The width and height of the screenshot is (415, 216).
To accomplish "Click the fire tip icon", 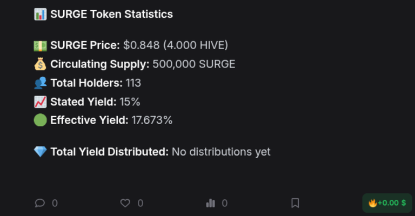I will pos(373,203).
